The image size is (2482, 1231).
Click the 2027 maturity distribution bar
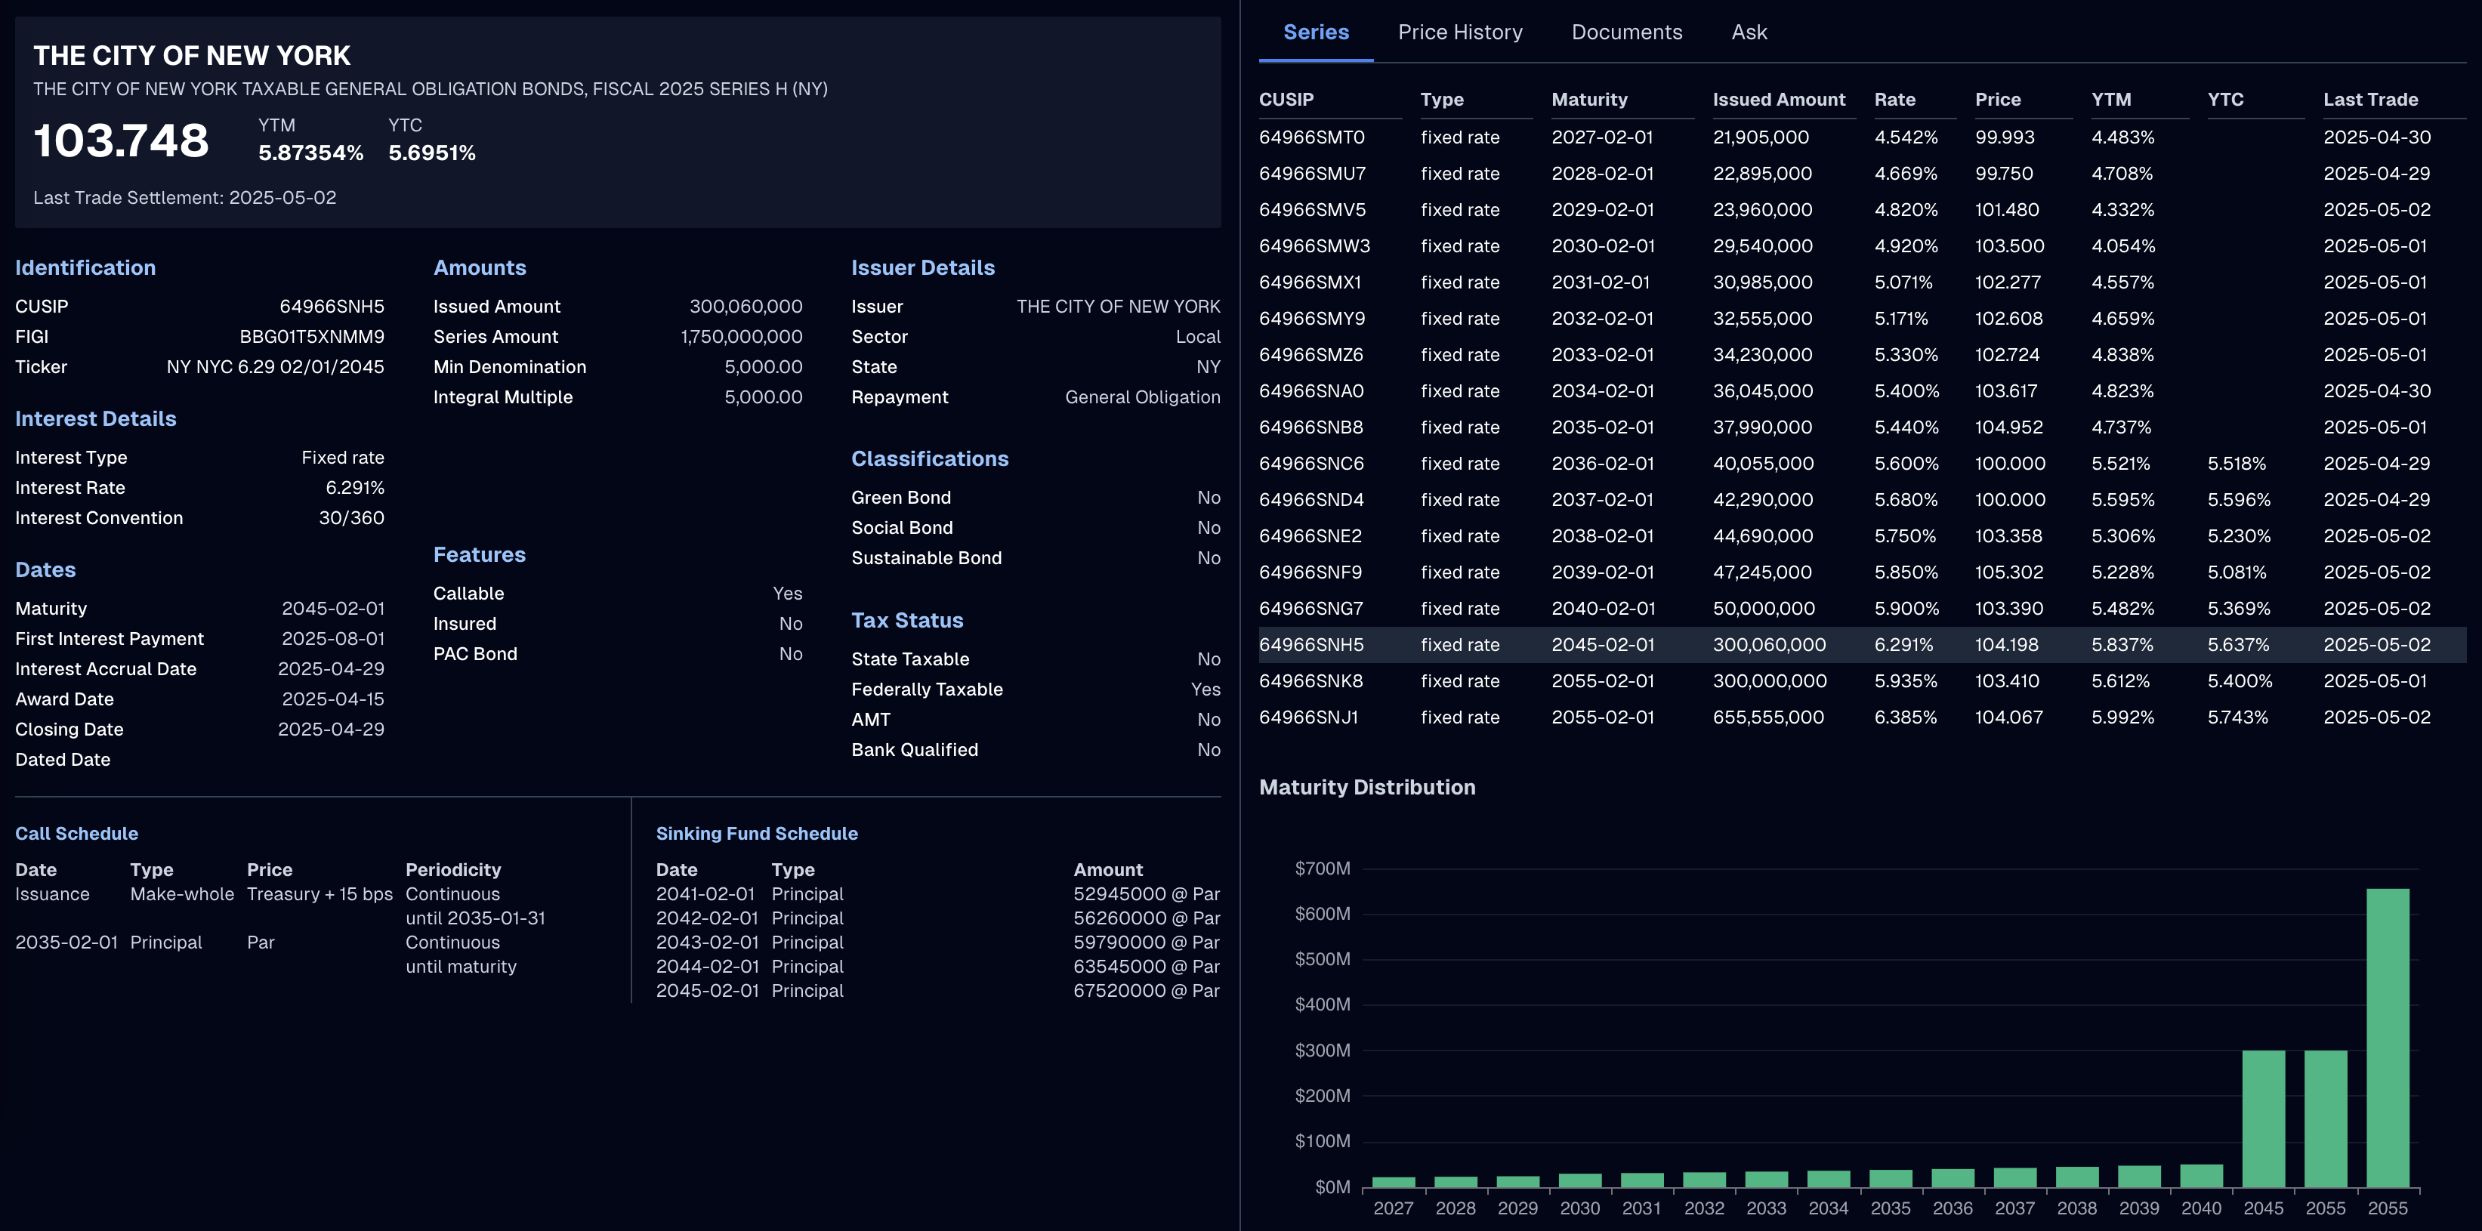click(x=1394, y=1182)
